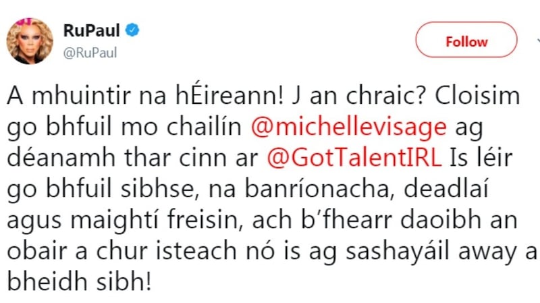This screenshot has width=540, height=303.
Task: Click the blue verified badge
Action: [x=133, y=30]
